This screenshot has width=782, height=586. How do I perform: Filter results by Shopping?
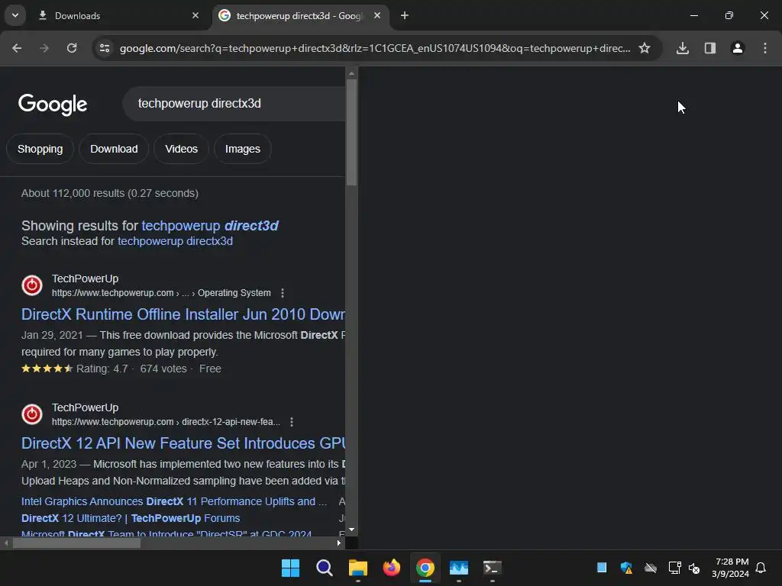pyautogui.click(x=40, y=149)
